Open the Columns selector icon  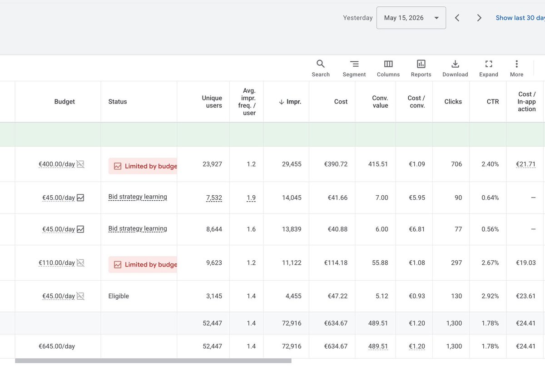[388, 68]
